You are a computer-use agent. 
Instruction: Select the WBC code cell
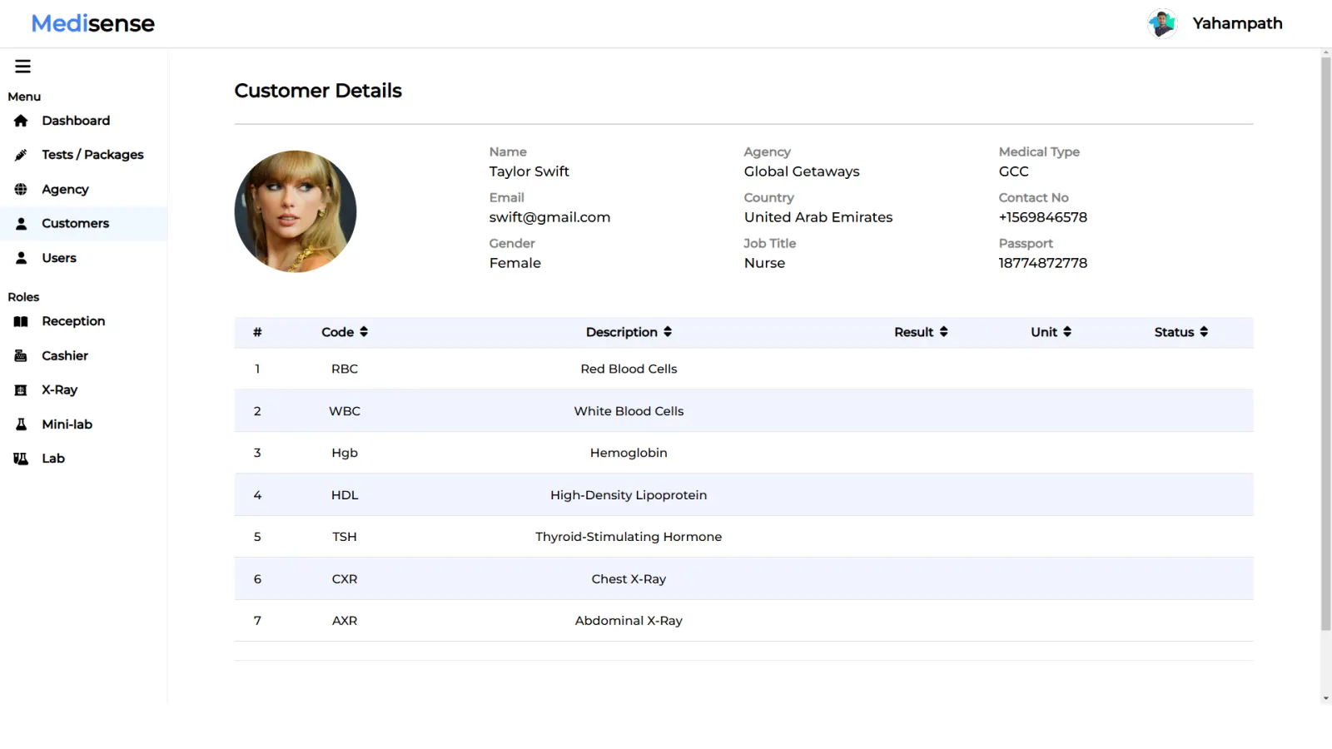pyautogui.click(x=345, y=411)
